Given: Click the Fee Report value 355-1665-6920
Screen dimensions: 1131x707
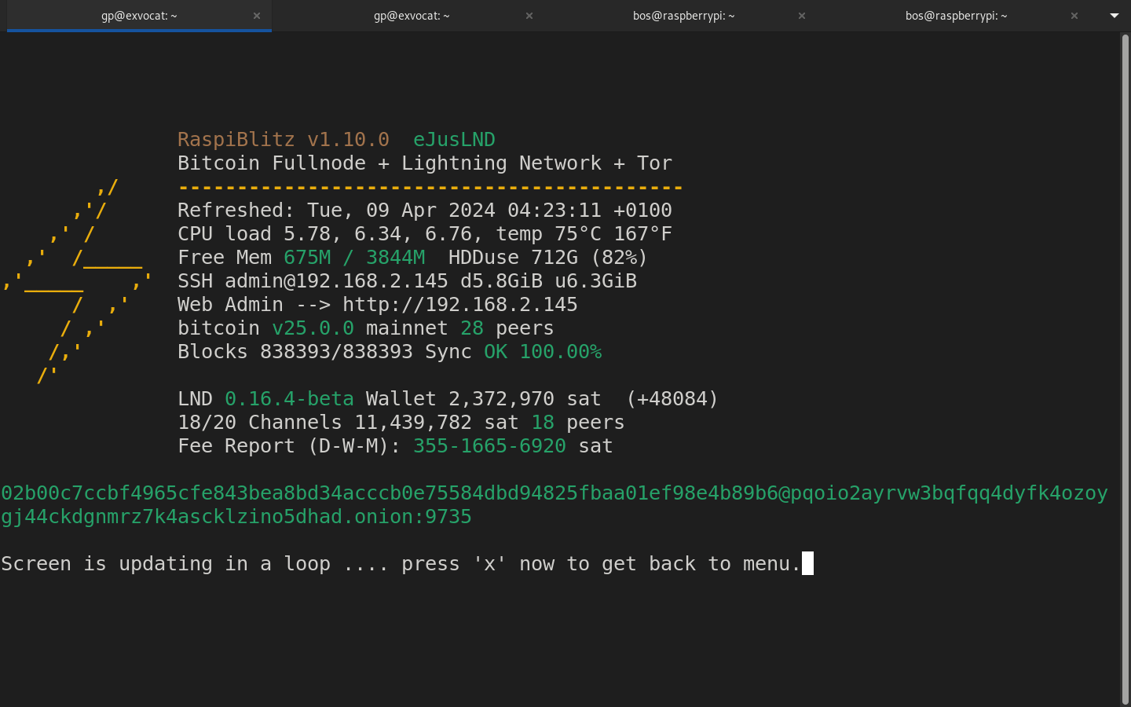Looking at the screenshot, I should [x=489, y=446].
